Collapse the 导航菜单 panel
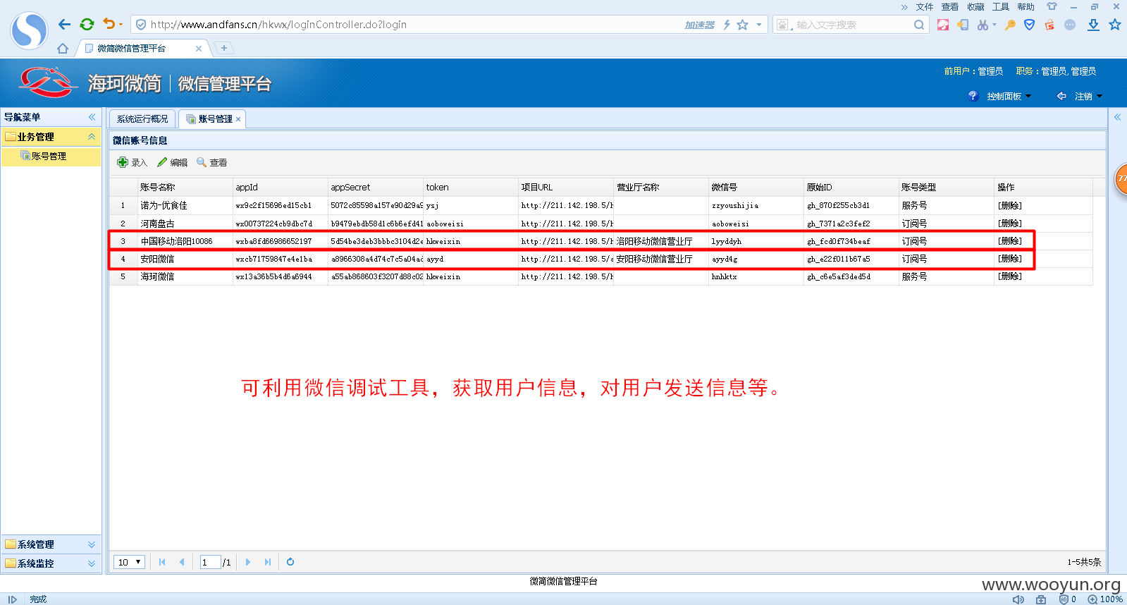 coord(92,117)
